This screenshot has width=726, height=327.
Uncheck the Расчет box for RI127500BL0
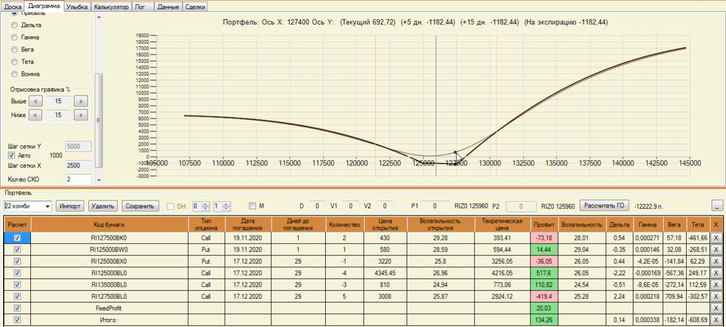point(17,296)
